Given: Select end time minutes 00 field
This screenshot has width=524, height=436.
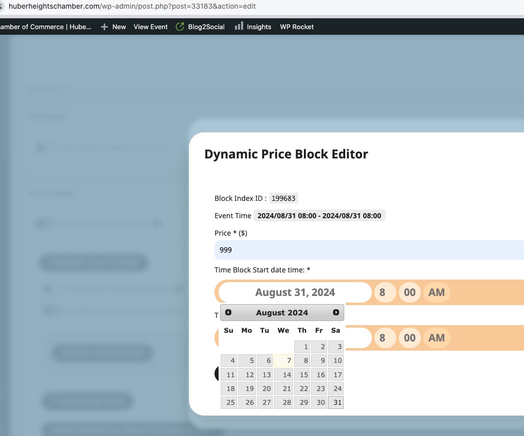Looking at the screenshot, I should pyautogui.click(x=410, y=338).
